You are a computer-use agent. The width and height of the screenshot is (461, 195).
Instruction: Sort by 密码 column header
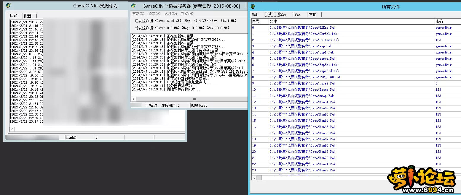pos(448,22)
